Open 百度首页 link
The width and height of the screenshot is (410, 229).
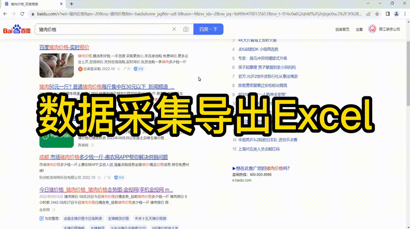point(342,30)
